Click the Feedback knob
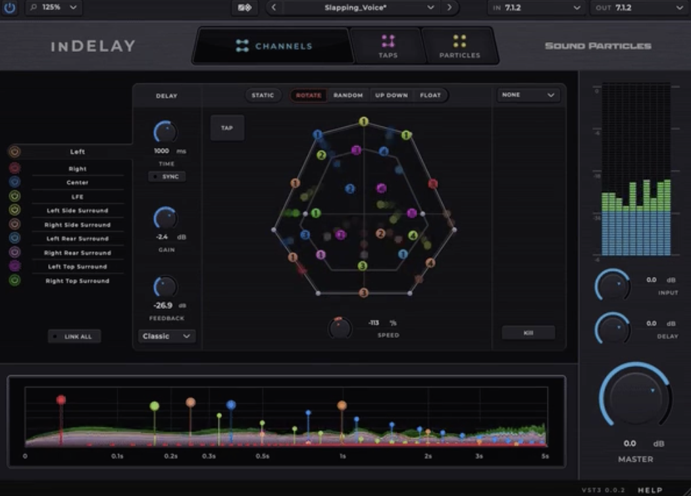 tap(165, 287)
